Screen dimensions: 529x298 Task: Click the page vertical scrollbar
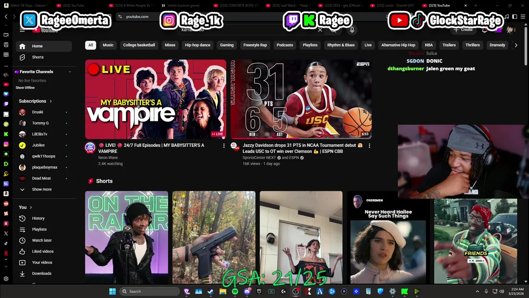pos(526,46)
